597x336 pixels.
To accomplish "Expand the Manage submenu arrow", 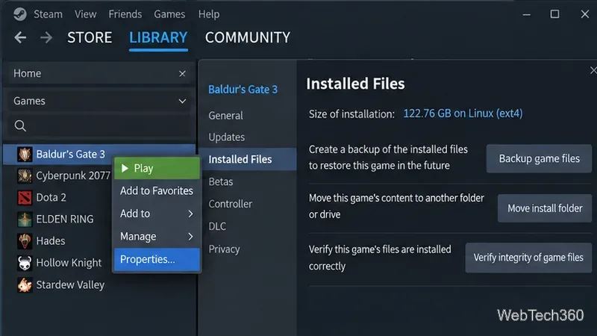I will point(190,237).
